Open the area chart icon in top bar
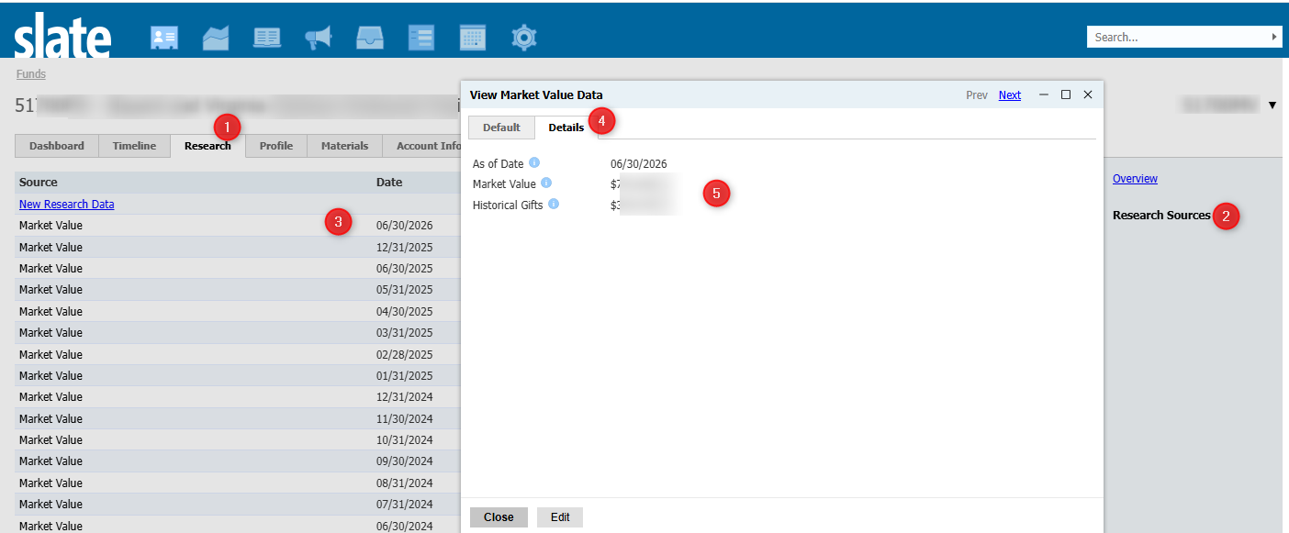 point(216,38)
